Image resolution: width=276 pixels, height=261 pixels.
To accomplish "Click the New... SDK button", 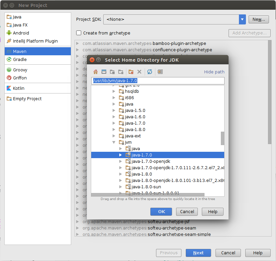I will 259,19.
